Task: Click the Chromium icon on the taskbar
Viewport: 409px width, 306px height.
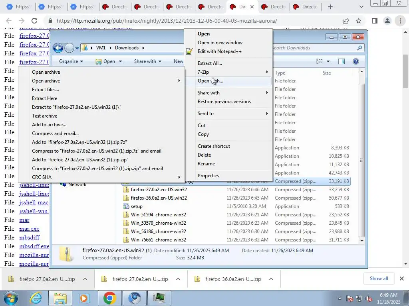Action: point(134,298)
